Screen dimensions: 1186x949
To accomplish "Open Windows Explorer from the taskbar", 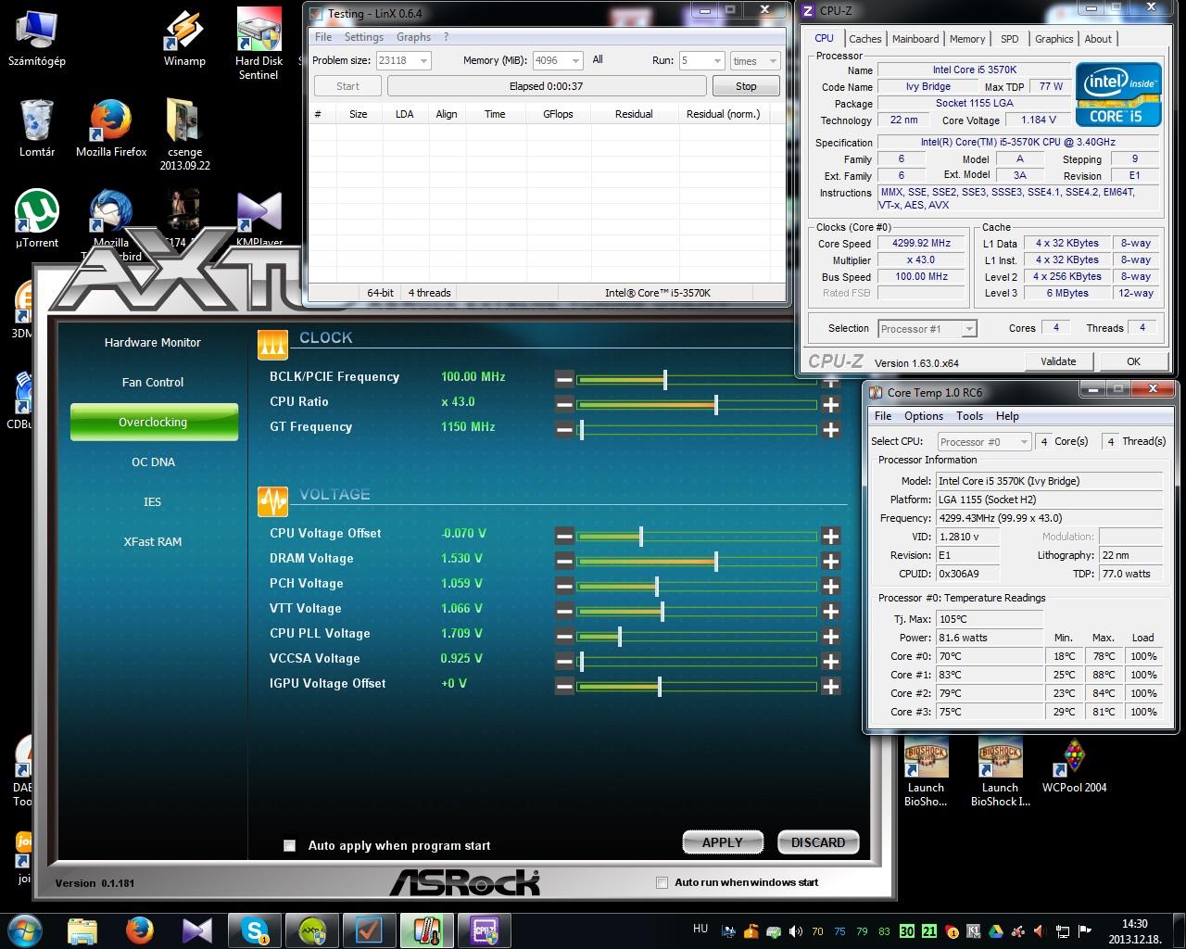I will [x=82, y=930].
